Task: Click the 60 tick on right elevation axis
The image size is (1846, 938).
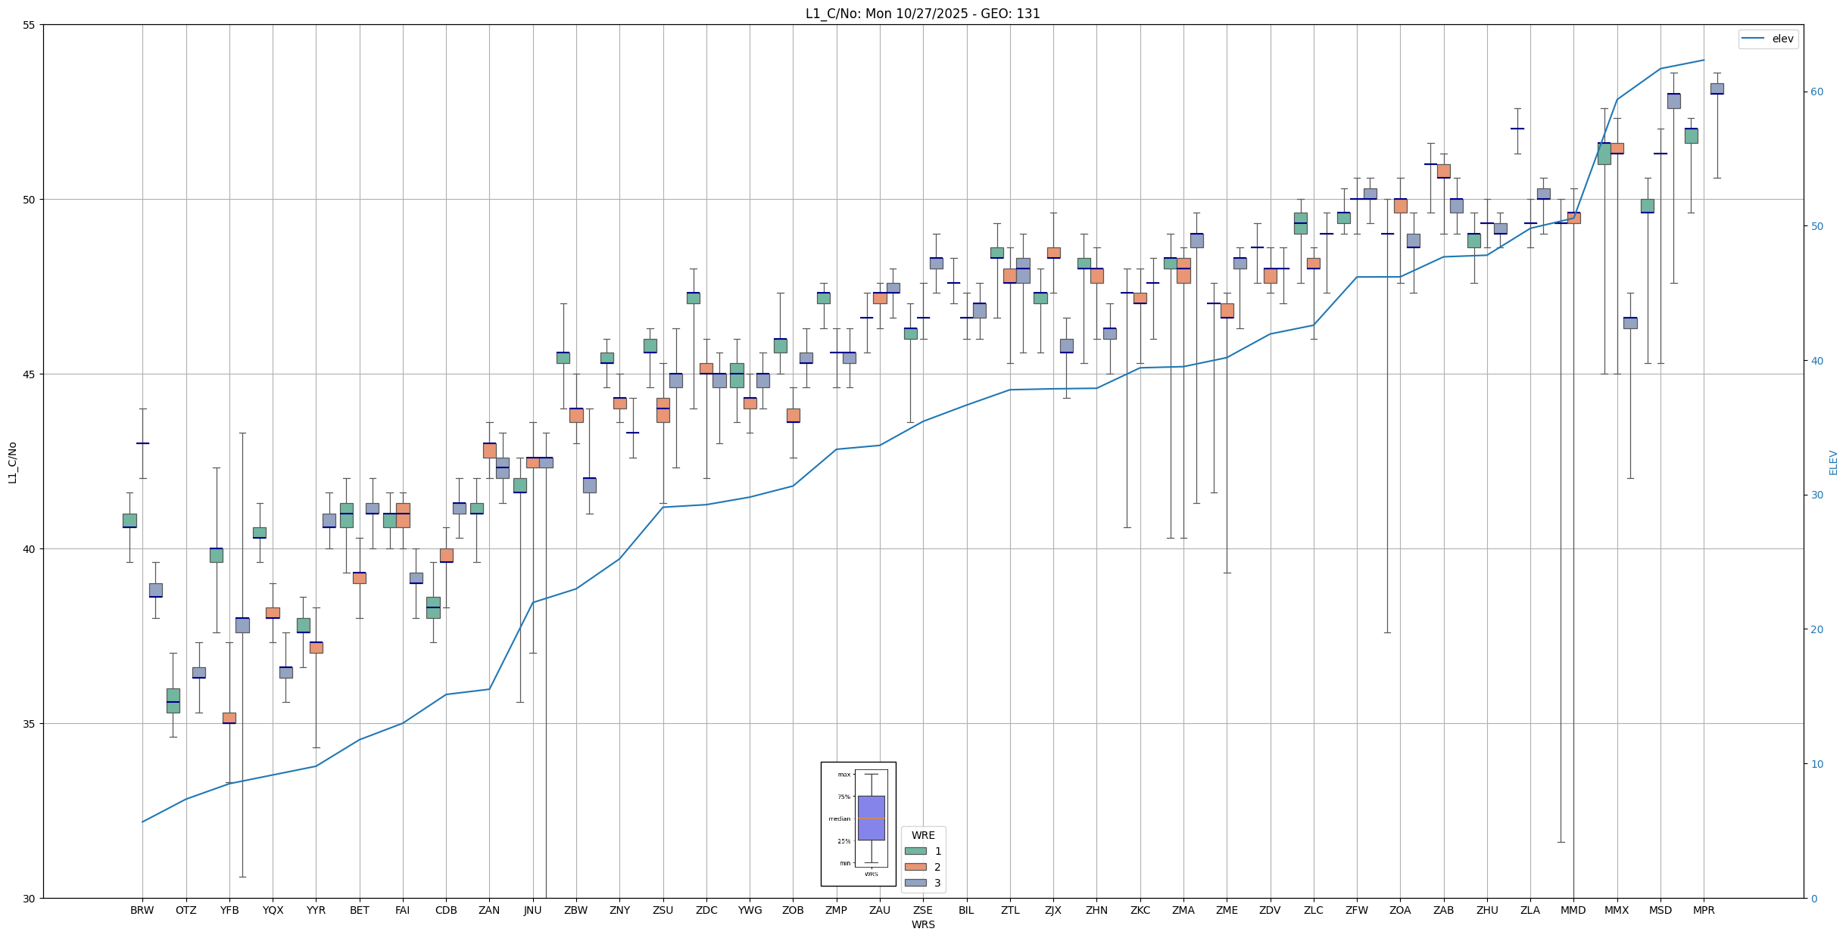Action: (1816, 92)
